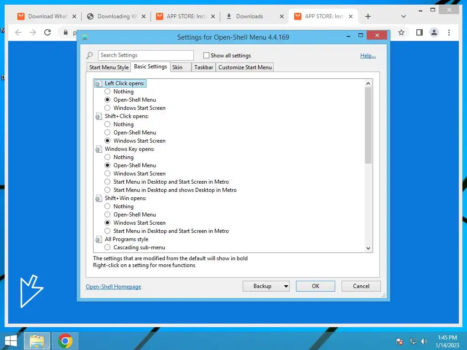Switch to Start Menu Style tab
Image resolution: width=467 pixels, height=350 pixels.
coord(109,67)
